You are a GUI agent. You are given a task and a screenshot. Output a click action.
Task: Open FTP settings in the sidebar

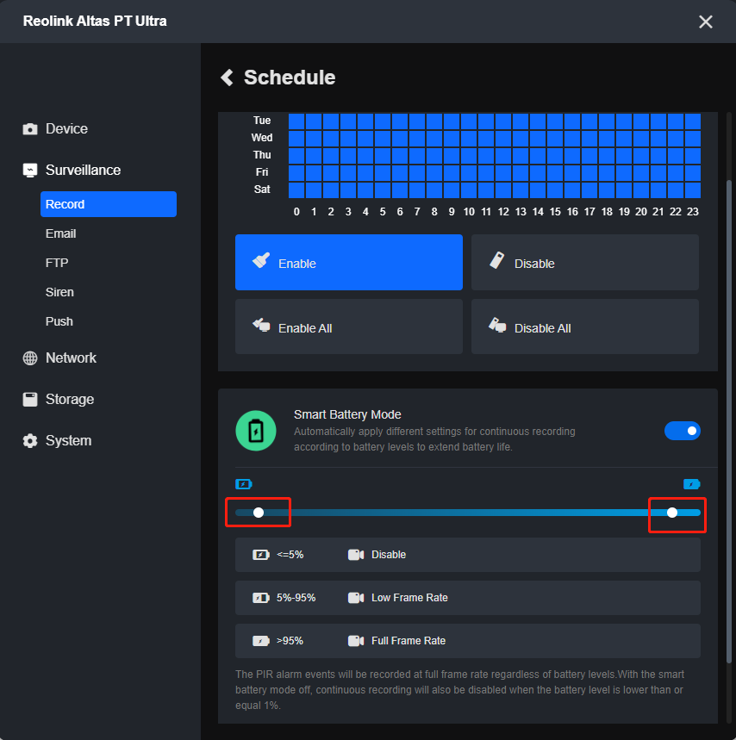57,263
